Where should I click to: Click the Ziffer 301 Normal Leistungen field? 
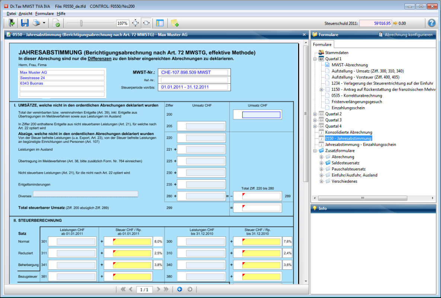(76, 242)
